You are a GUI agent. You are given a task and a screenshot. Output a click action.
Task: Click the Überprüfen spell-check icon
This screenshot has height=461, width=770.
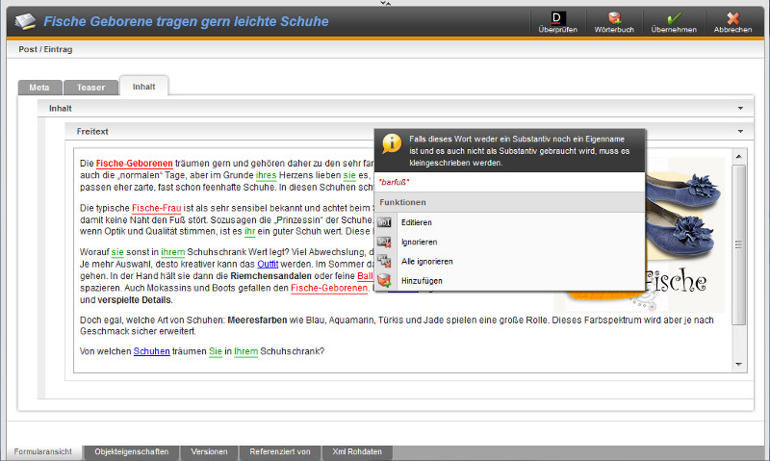(557, 18)
